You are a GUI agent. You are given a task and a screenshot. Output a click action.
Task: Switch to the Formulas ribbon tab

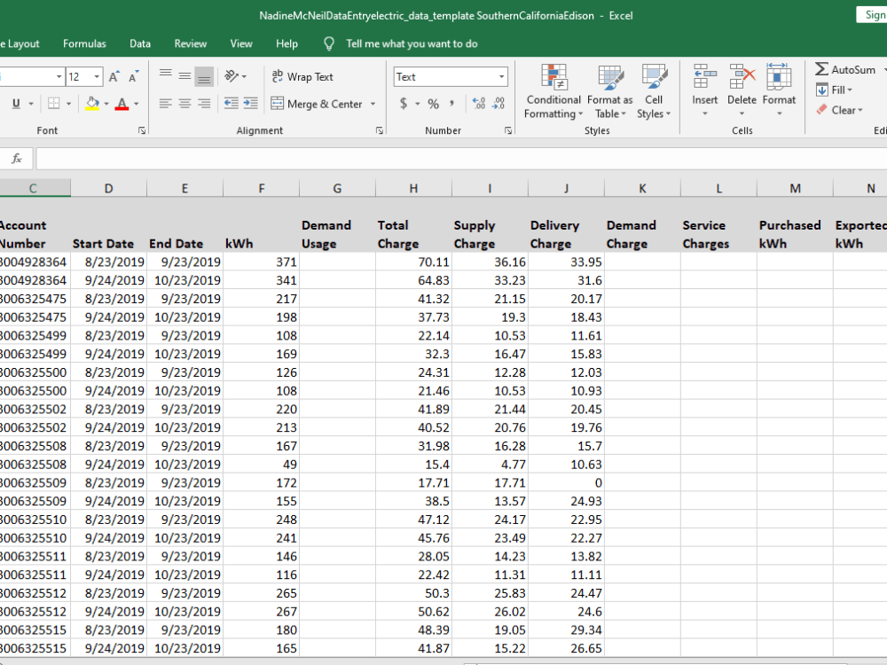coord(84,43)
